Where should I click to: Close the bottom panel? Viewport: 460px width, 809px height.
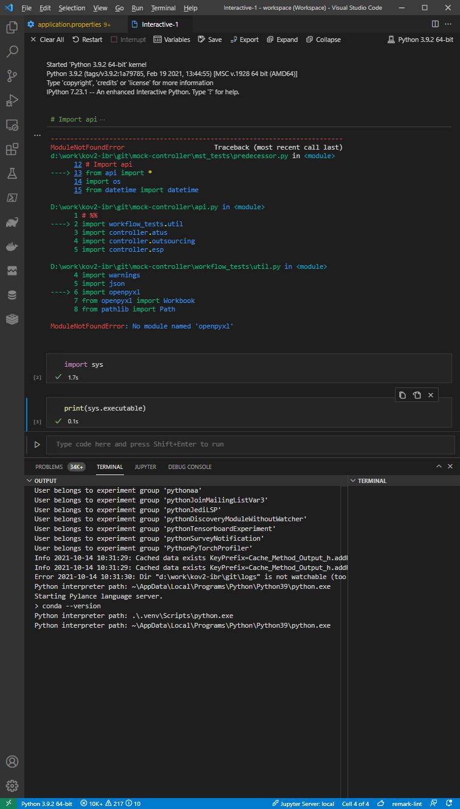(450, 467)
